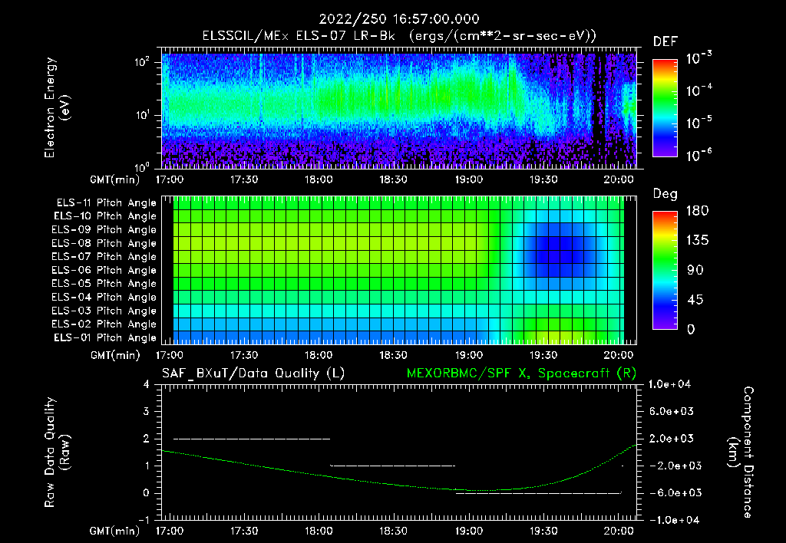The width and height of the screenshot is (786, 543).
Task: Select the 'ELS-10 Pitch Angle' row label
Action: pos(105,216)
